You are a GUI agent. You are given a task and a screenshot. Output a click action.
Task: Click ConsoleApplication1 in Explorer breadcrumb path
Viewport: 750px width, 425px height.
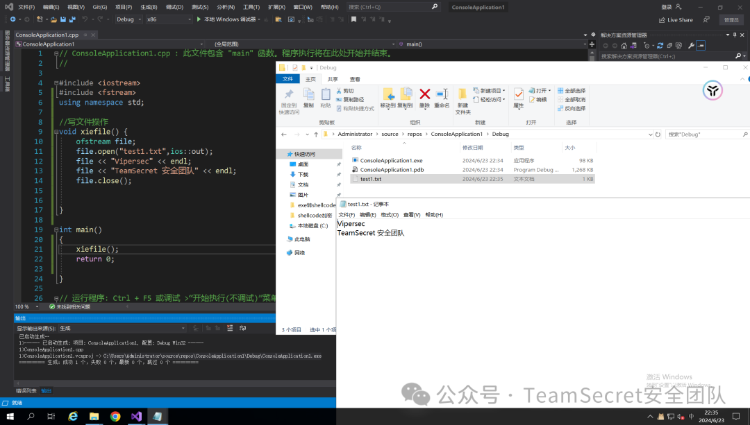(456, 135)
